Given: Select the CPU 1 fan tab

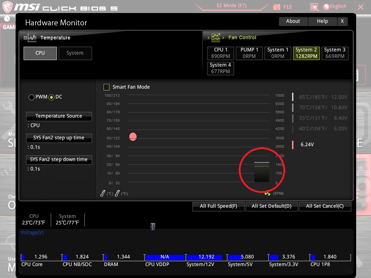Looking at the screenshot, I should pos(221,53).
